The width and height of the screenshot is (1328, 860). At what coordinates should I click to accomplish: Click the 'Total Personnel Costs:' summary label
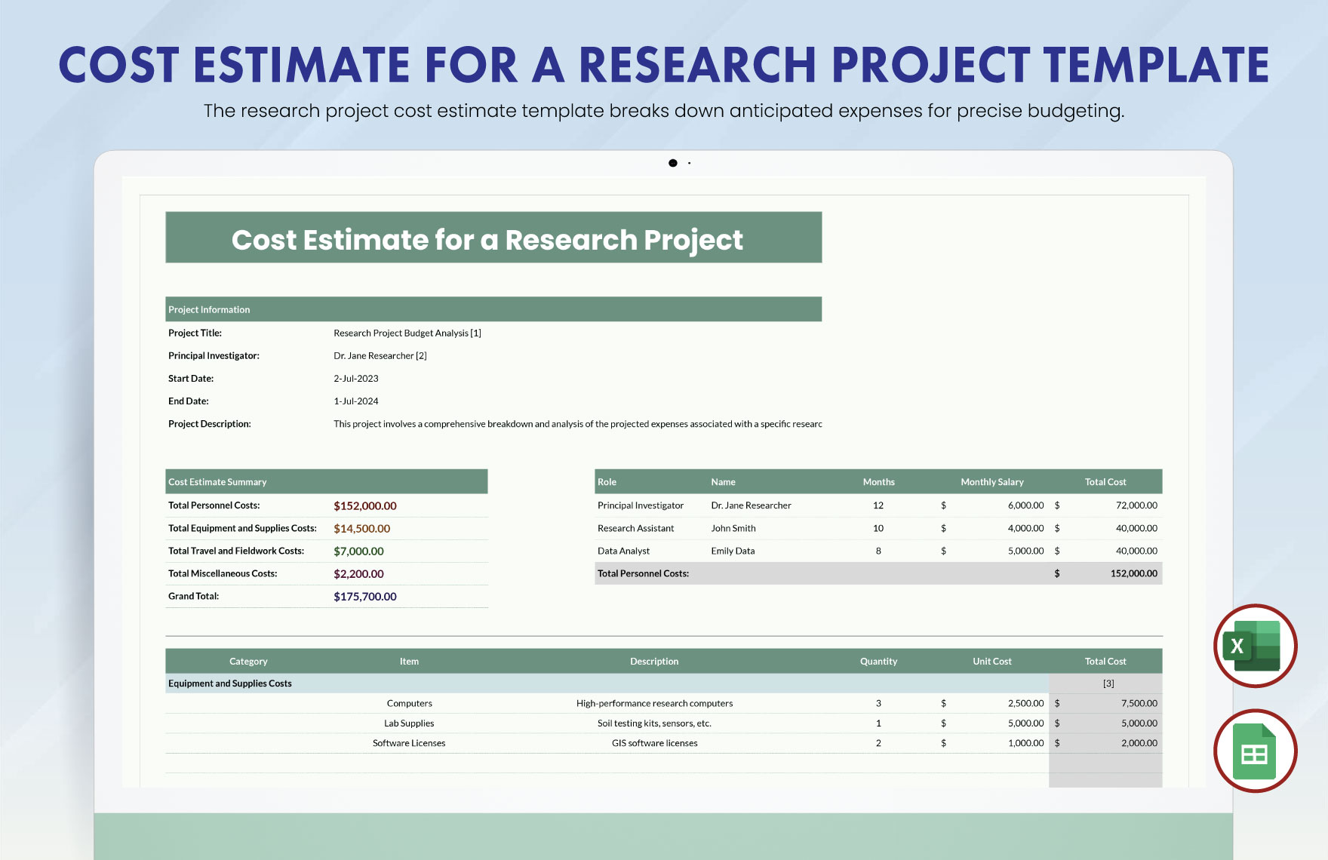click(214, 505)
